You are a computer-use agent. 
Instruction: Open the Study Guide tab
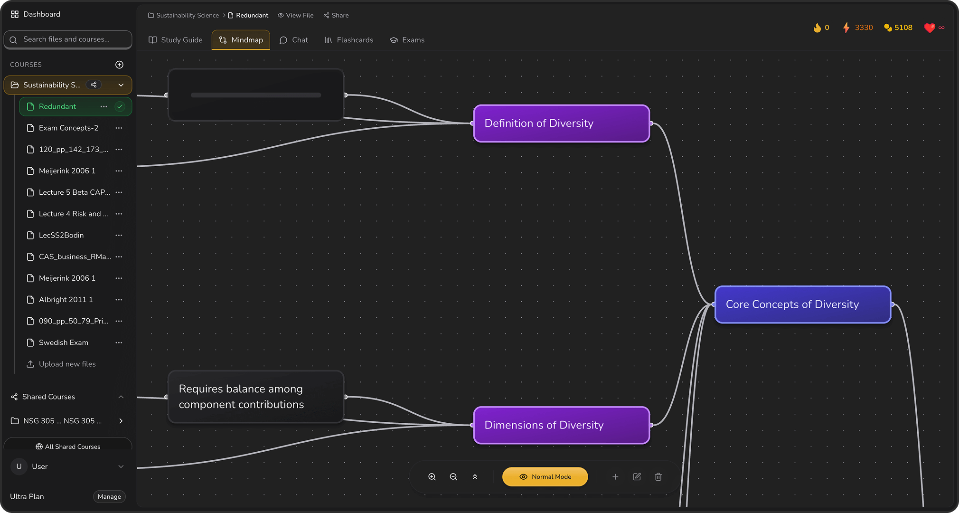pos(176,40)
